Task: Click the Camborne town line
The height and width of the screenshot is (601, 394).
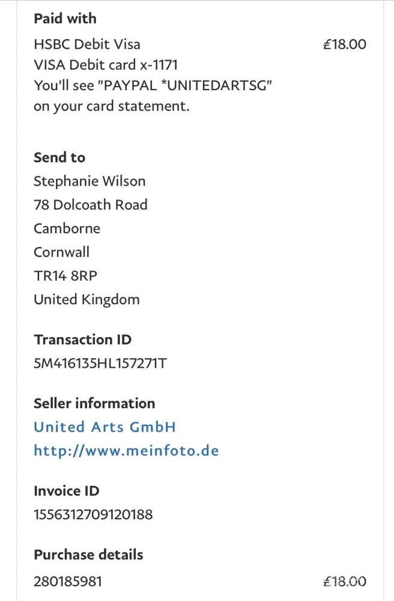Action: tap(67, 228)
